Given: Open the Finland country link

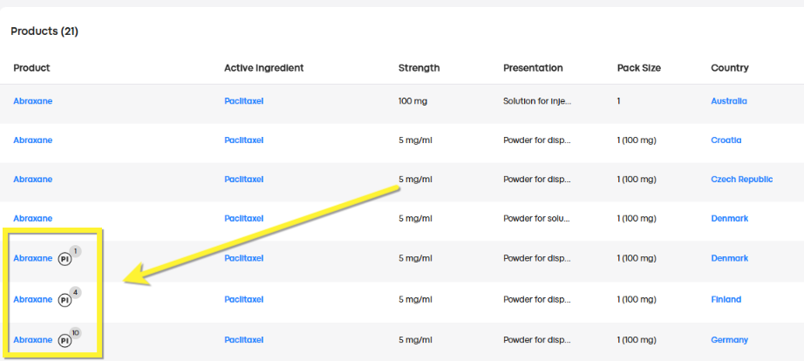Looking at the screenshot, I should (x=726, y=299).
